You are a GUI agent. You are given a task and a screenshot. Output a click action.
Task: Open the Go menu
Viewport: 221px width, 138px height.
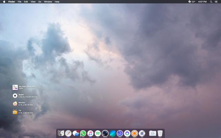[40, 2]
